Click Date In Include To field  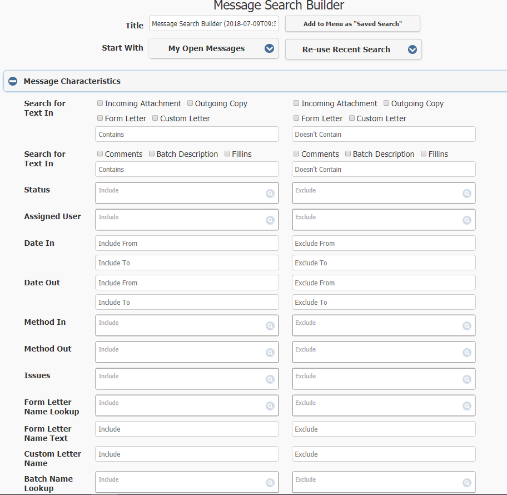(x=187, y=263)
